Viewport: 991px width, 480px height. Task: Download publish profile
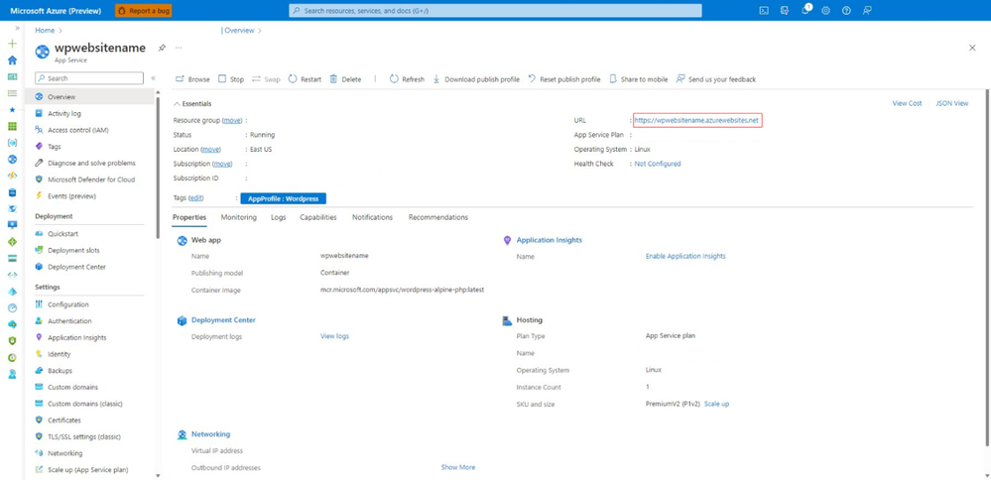click(x=476, y=79)
